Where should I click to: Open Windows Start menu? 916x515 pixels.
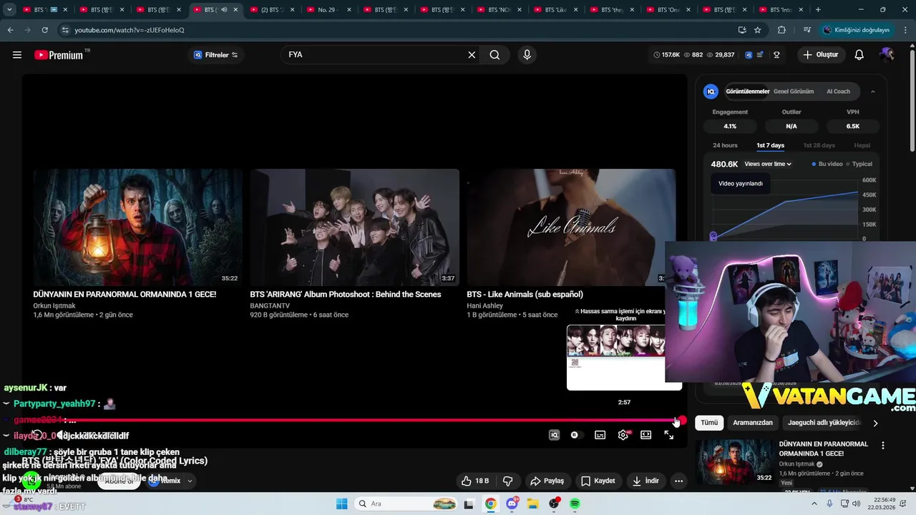pyautogui.click(x=342, y=504)
